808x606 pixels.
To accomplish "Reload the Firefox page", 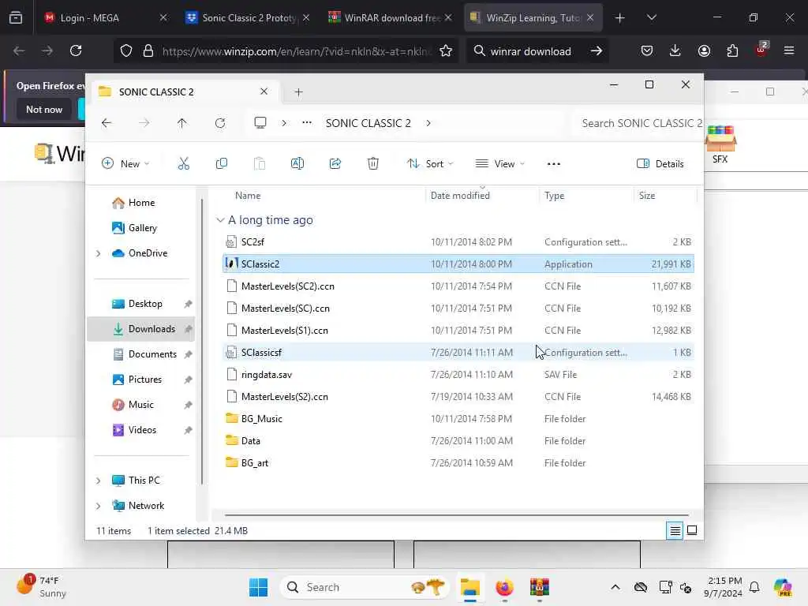I will pos(76,51).
